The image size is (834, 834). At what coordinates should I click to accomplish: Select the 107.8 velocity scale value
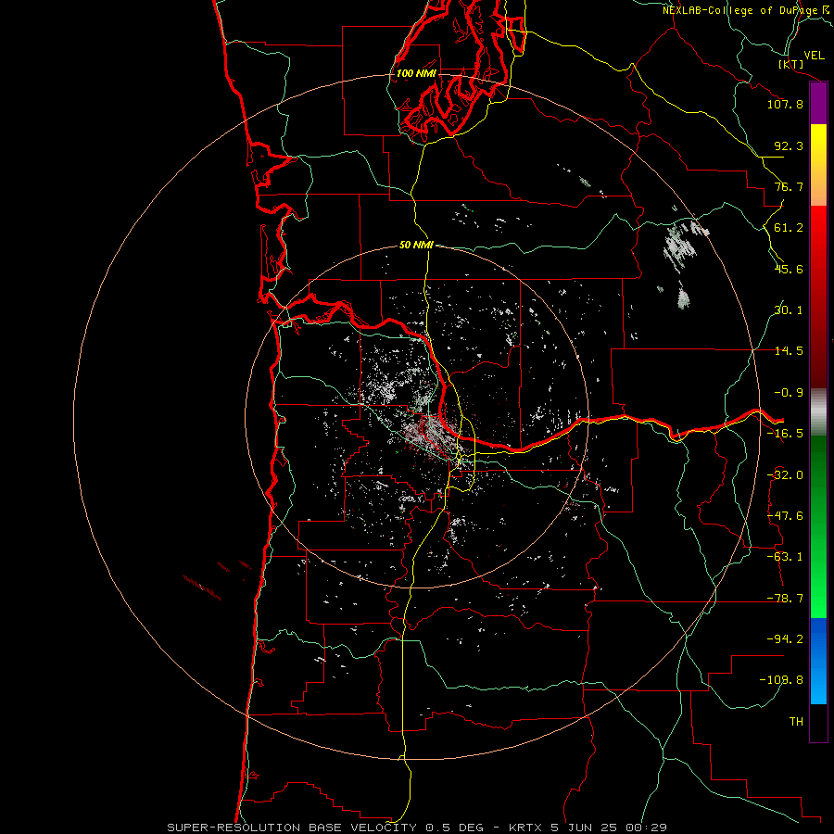pyautogui.click(x=785, y=104)
